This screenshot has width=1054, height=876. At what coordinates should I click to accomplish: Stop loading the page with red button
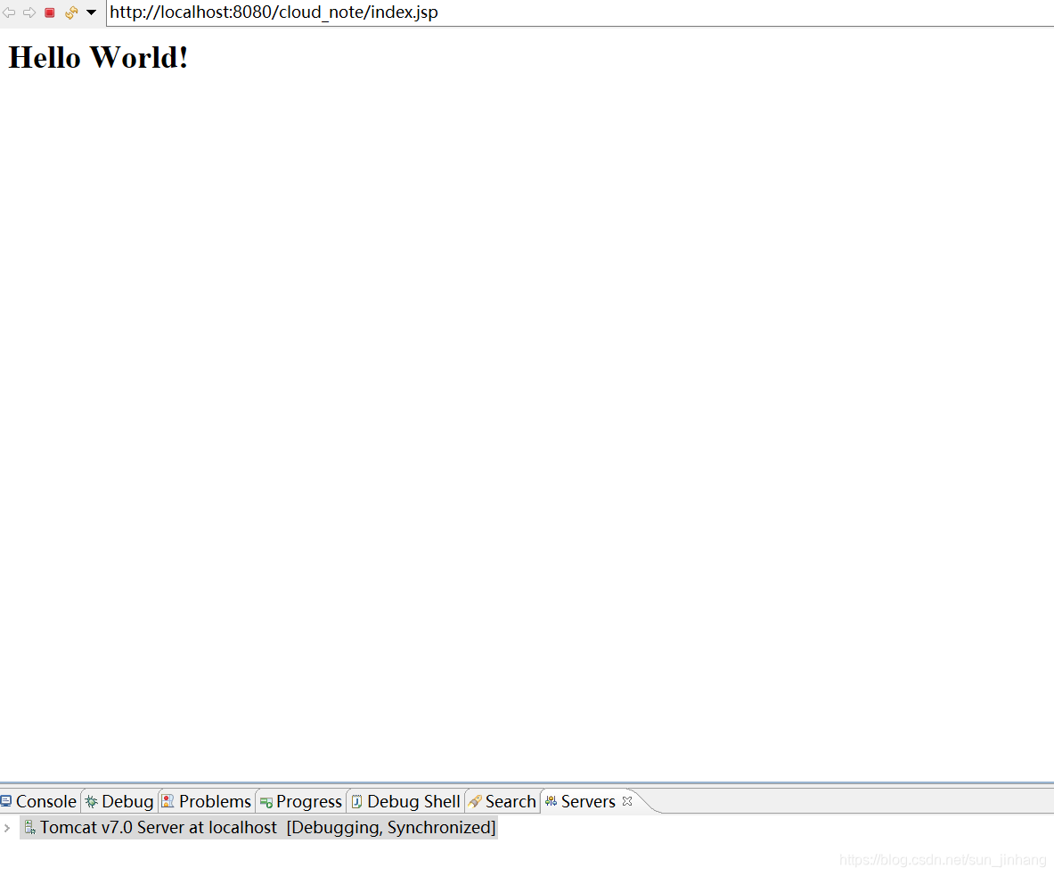(x=50, y=12)
